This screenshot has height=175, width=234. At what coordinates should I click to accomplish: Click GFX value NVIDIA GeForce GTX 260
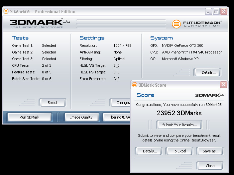pyautogui.click(x=182, y=45)
